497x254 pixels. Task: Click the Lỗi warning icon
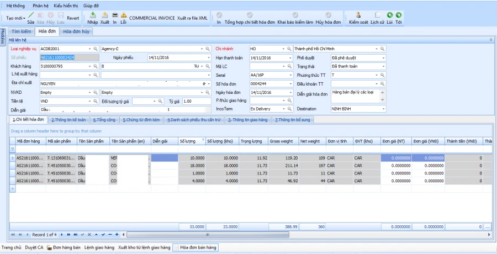tap(124, 15)
